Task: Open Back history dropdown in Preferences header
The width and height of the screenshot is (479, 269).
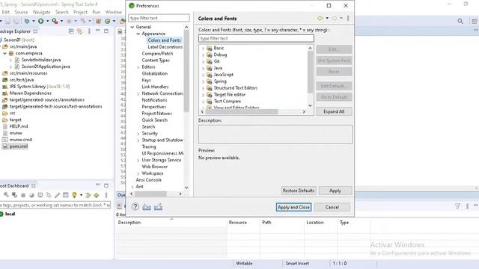Action: click(x=327, y=18)
